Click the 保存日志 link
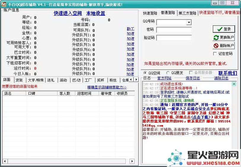 193,78
